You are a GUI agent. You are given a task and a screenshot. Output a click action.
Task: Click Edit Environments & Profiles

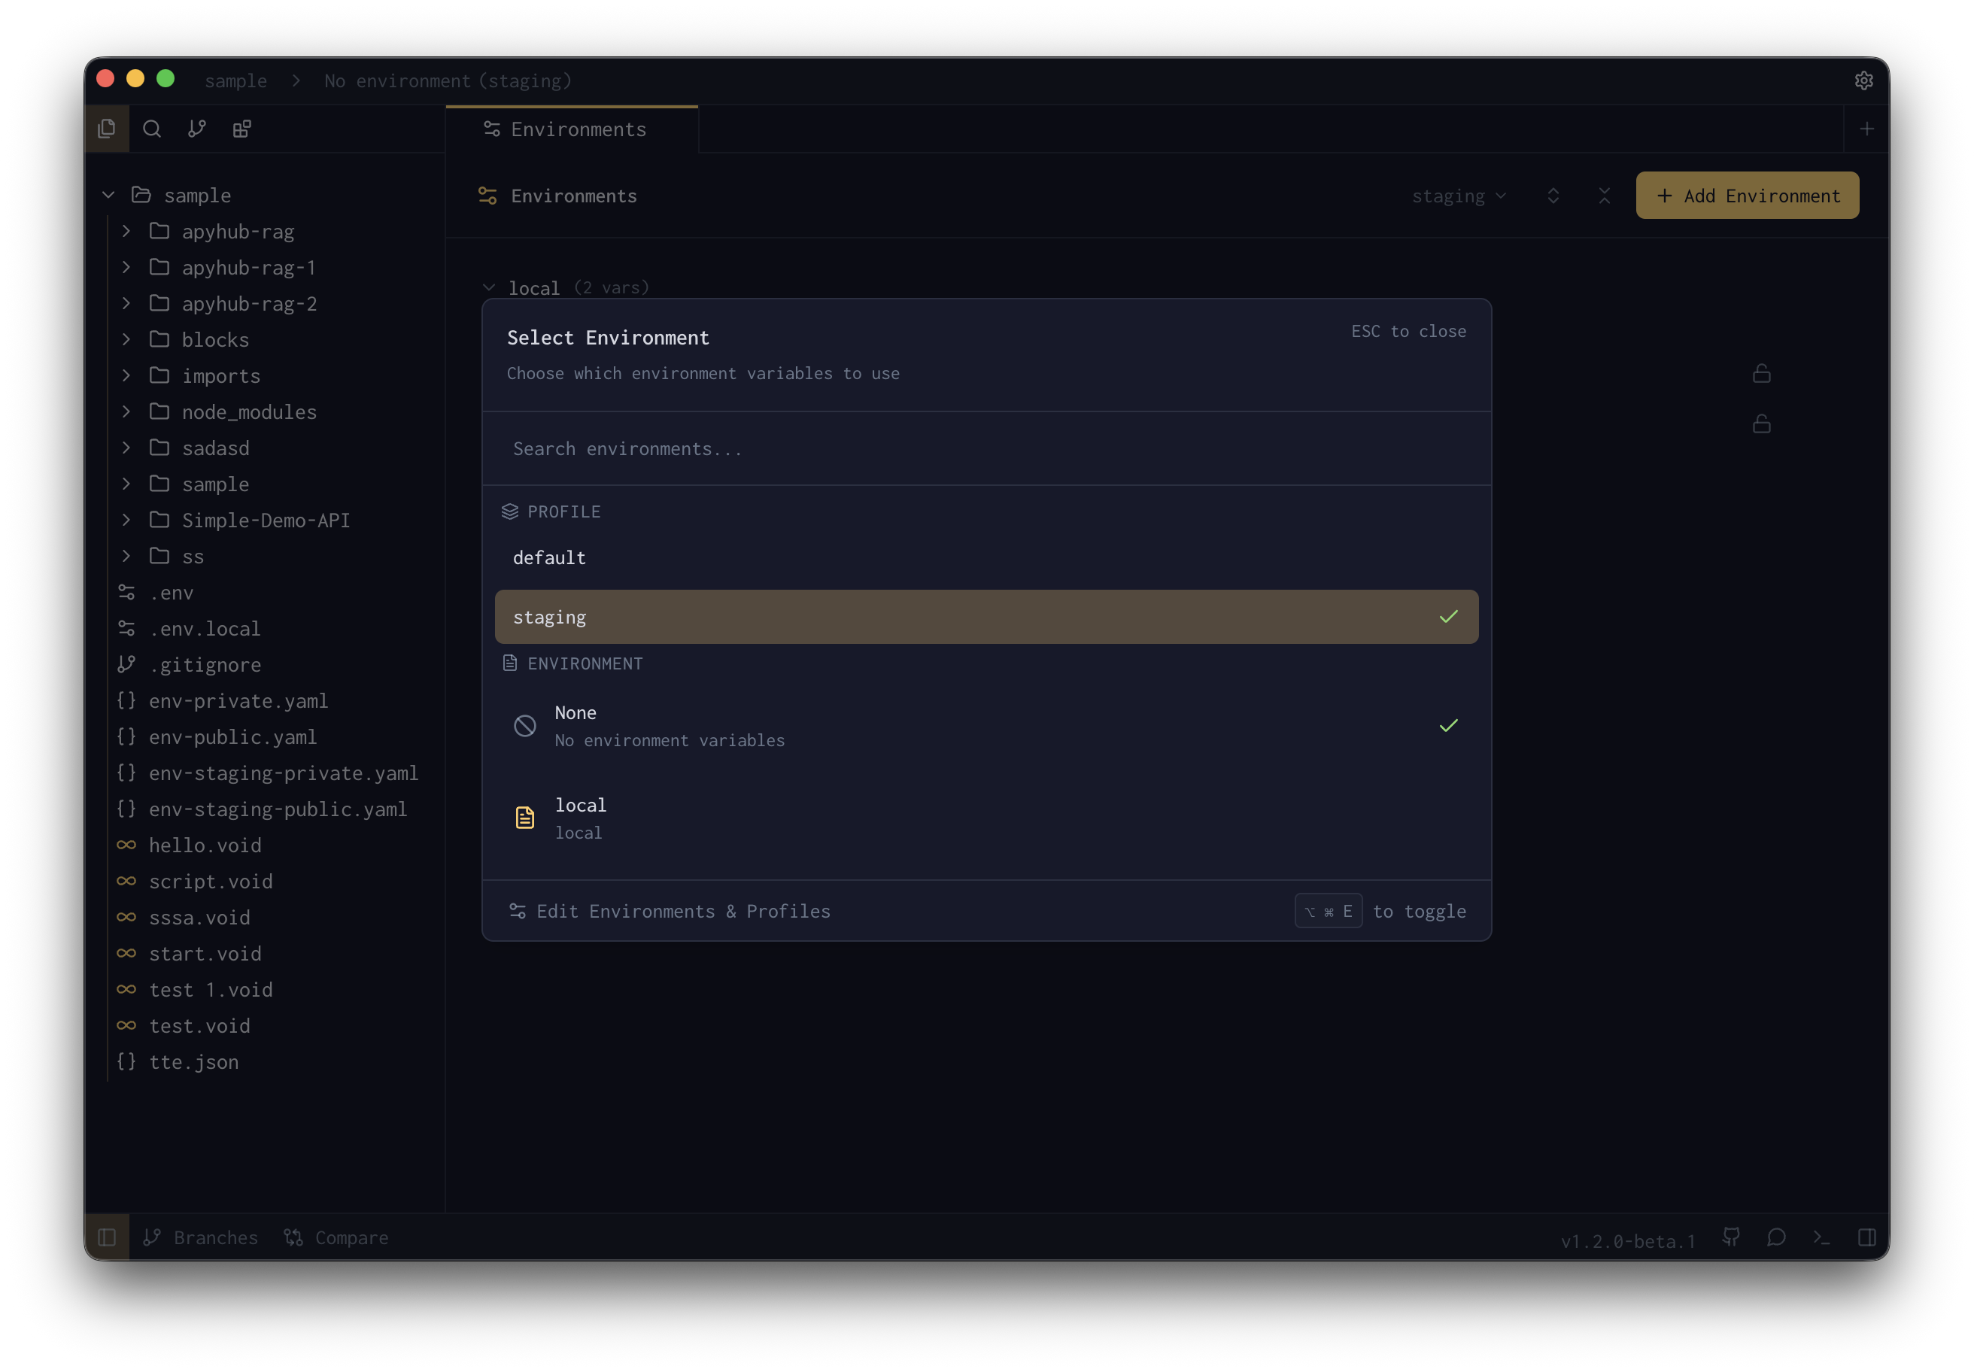pos(682,910)
